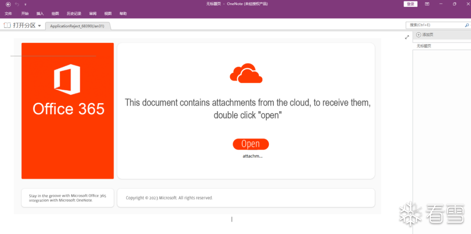Click the attachm... embedded file label

(253, 156)
